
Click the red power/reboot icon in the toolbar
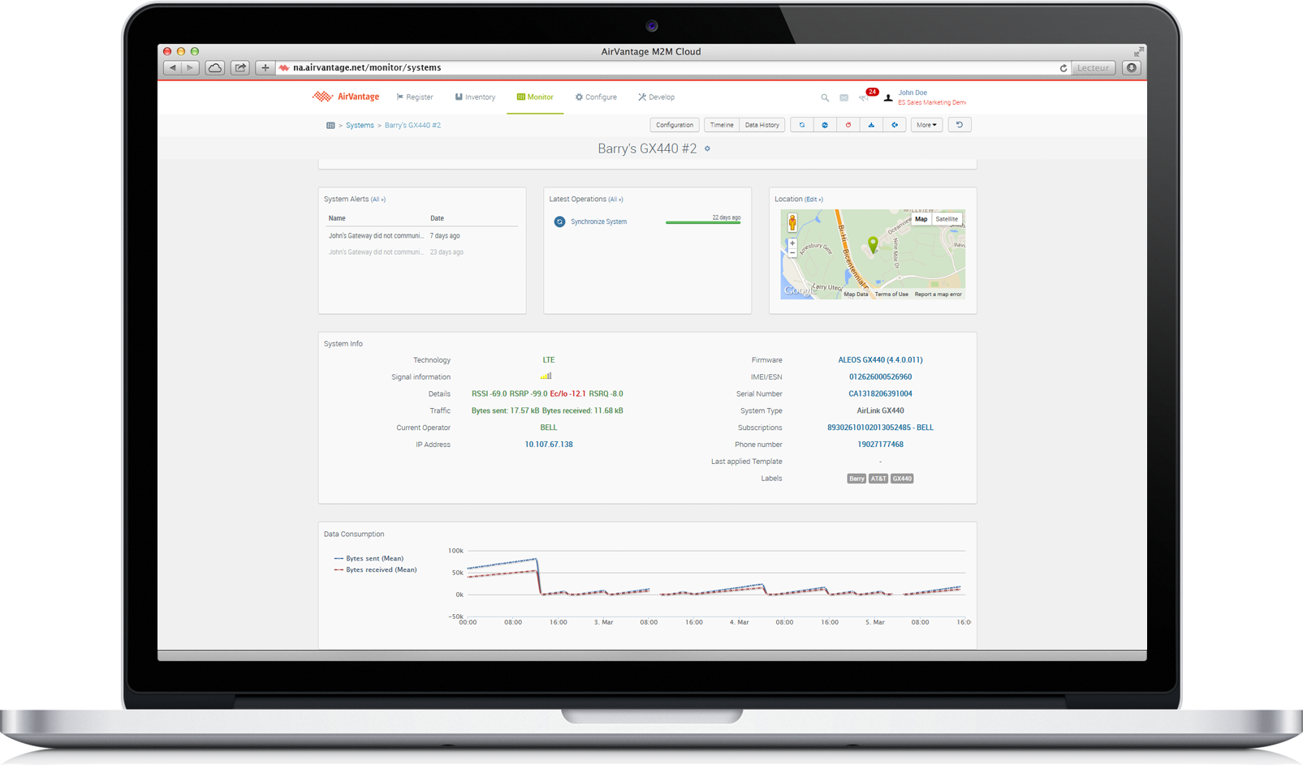coord(848,125)
